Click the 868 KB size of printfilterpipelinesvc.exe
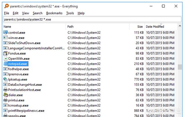The height and width of the screenshot is (117, 185). [x=139, y=111]
